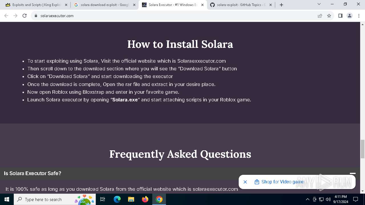Open Task View on the taskbar
This screenshot has width=365, height=205.
coord(103,199)
